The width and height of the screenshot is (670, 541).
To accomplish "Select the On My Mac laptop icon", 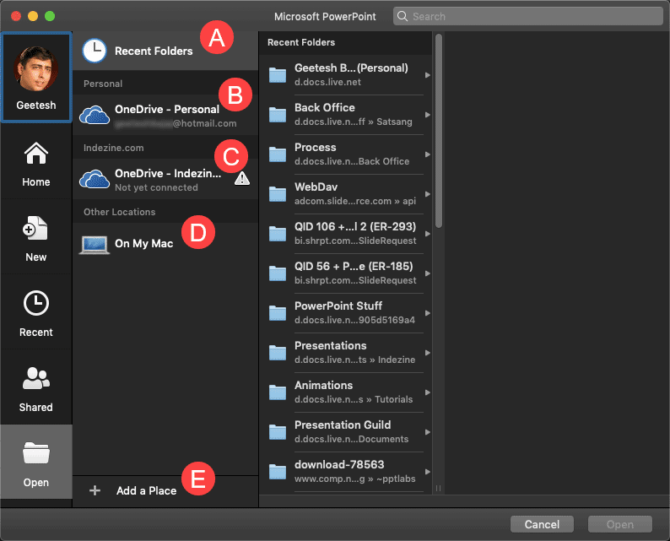I will point(95,245).
